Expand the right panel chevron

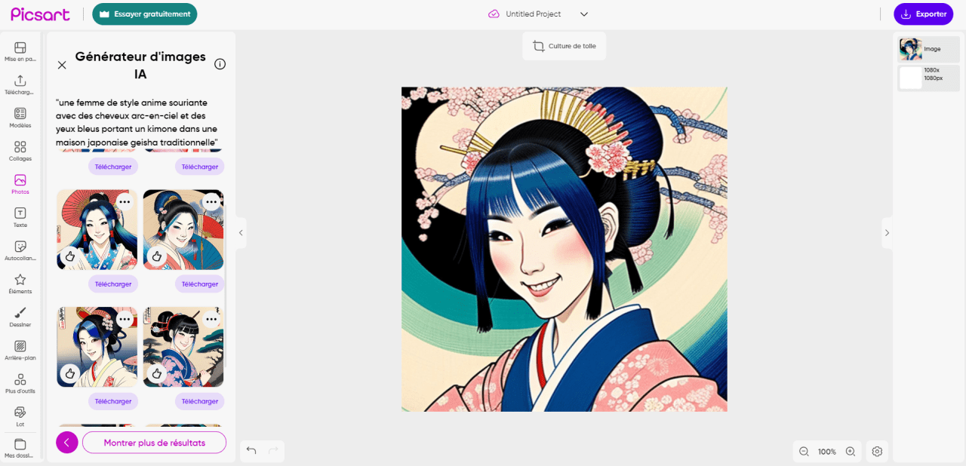coord(887,233)
